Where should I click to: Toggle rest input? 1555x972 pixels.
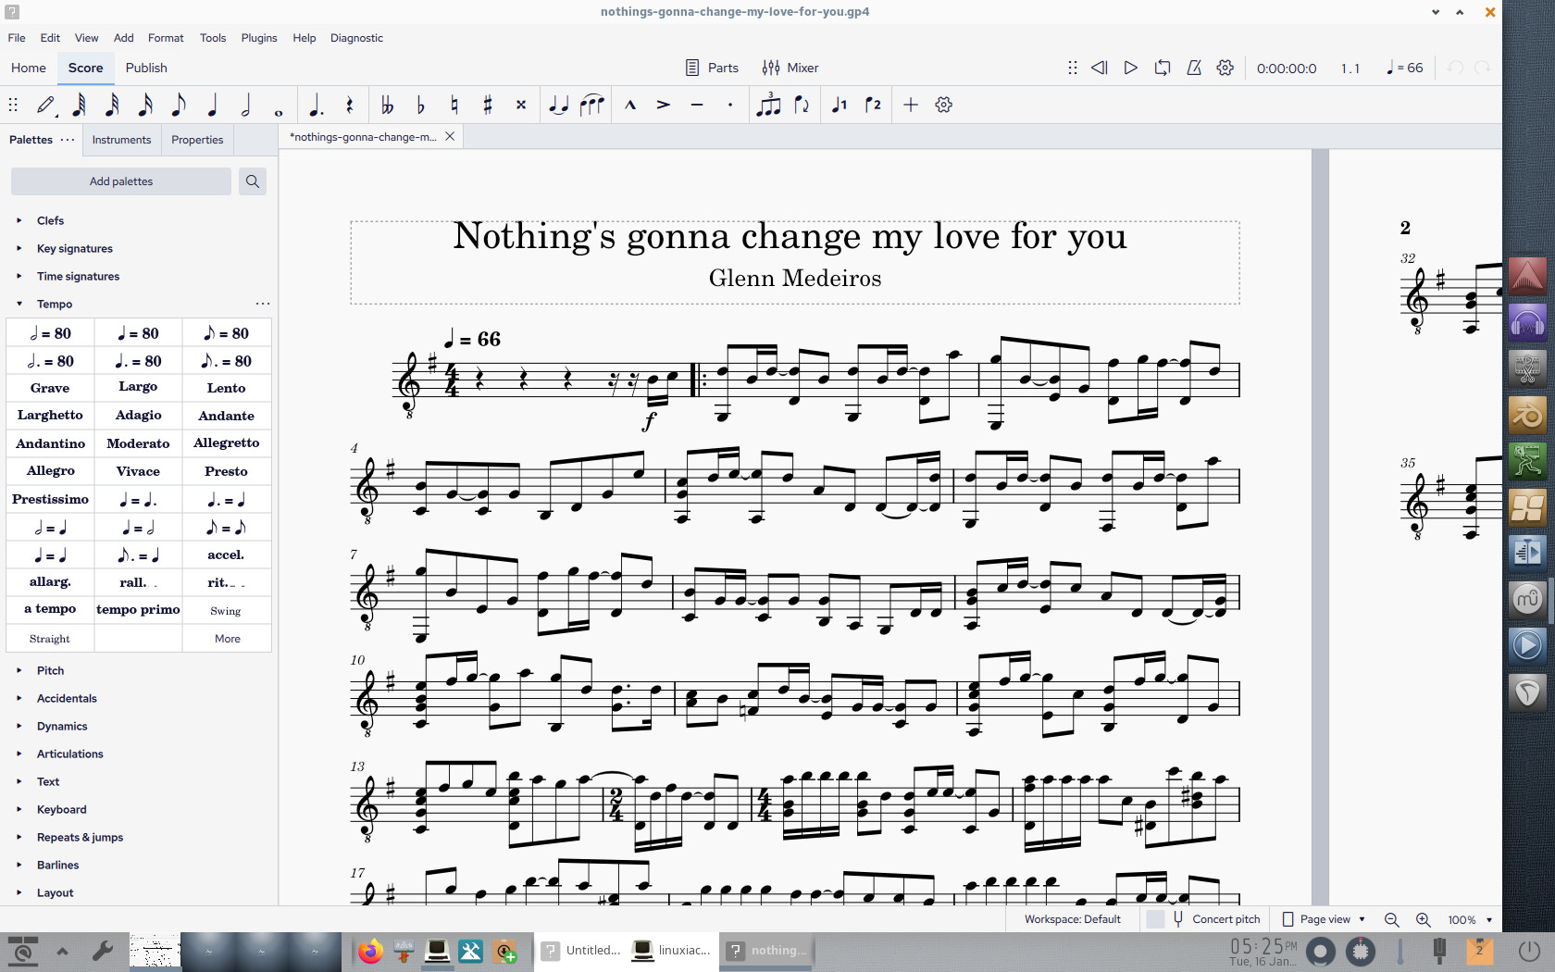349,105
